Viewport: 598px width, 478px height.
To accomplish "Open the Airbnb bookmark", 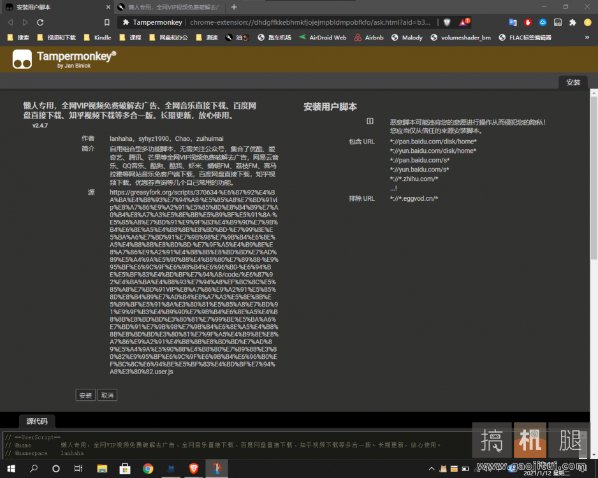I will coord(368,38).
